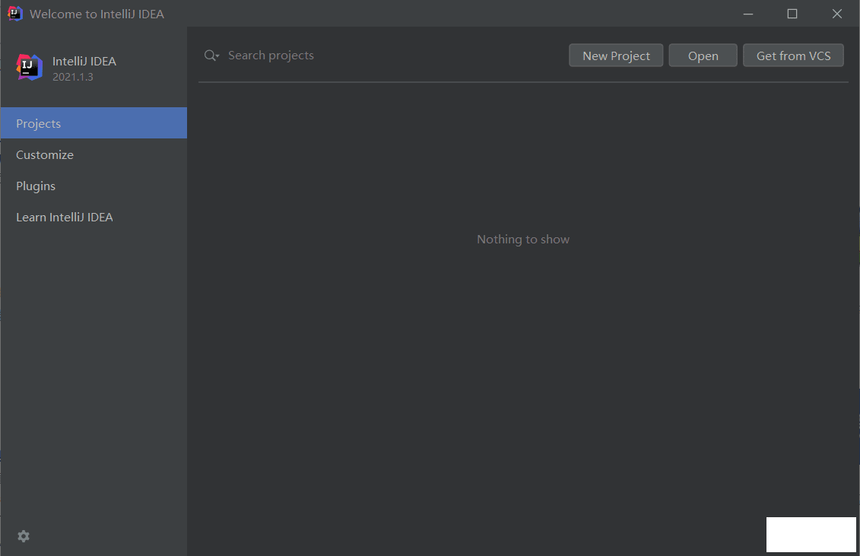This screenshot has height=556, width=860.
Task: Choose Get from VCS
Action: pos(793,56)
